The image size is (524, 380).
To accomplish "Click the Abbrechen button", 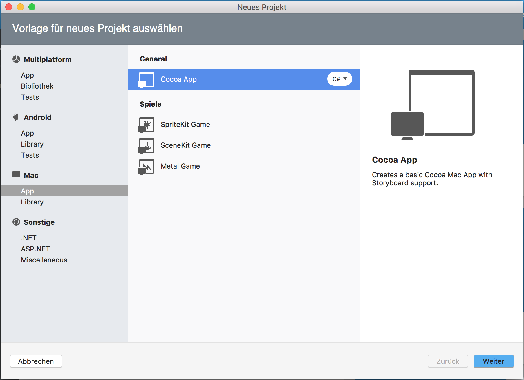I will (36, 361).
